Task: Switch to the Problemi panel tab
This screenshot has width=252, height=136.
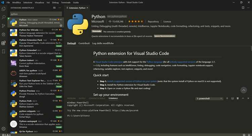Action: coord(71,98)
